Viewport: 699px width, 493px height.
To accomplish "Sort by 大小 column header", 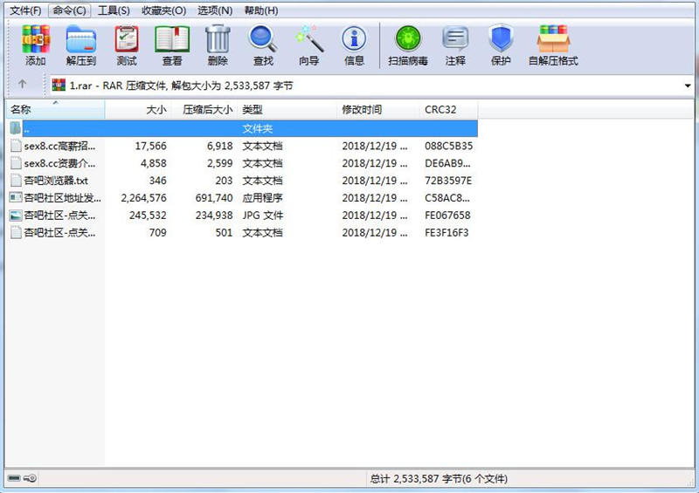I will 138,110.
